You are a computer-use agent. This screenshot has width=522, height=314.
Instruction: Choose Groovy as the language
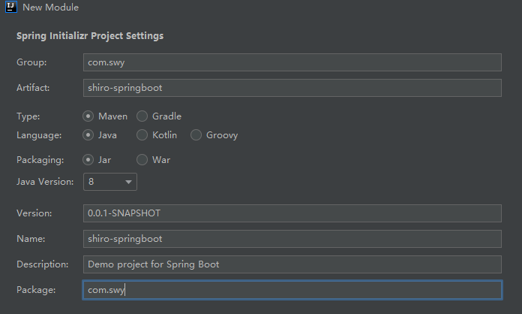[196, 135]
